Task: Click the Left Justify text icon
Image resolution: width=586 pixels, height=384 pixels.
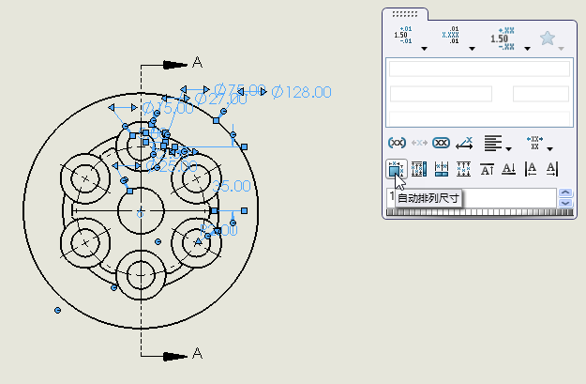Action: [531, 169]
